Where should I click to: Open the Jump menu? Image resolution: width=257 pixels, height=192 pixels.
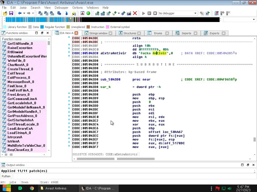(x=23, y=7)
